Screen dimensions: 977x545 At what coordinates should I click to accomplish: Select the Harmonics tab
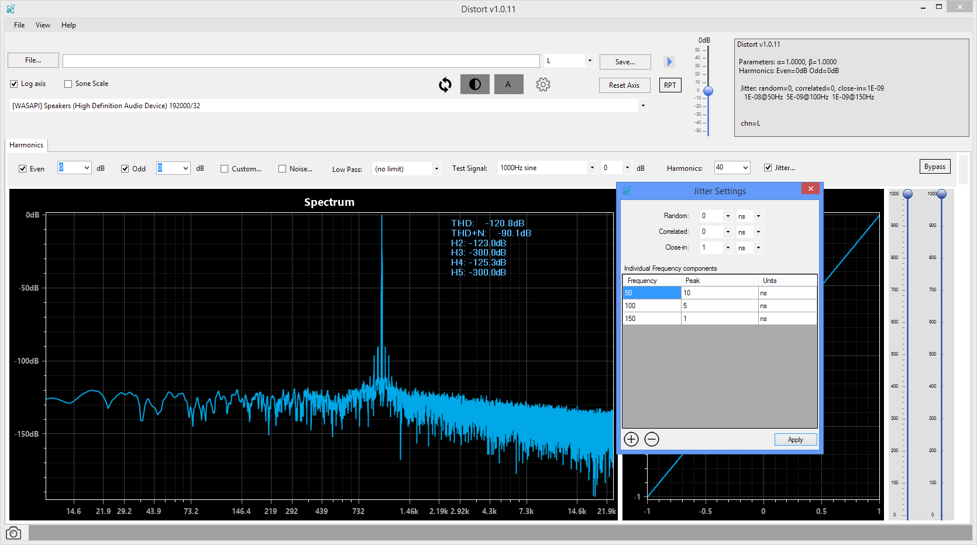tap(26, 145)
